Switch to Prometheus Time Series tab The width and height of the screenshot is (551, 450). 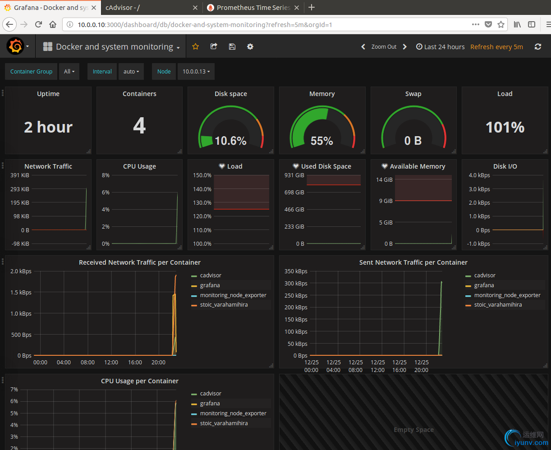click(253, 7)
